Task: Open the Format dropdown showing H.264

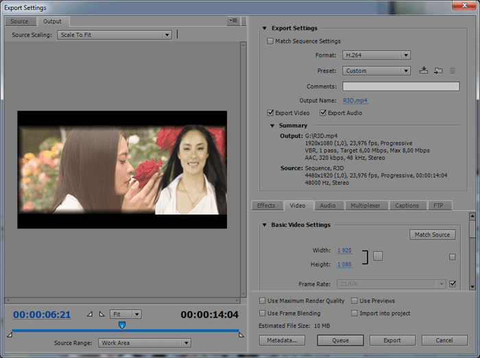Action: tap(376, 55)
